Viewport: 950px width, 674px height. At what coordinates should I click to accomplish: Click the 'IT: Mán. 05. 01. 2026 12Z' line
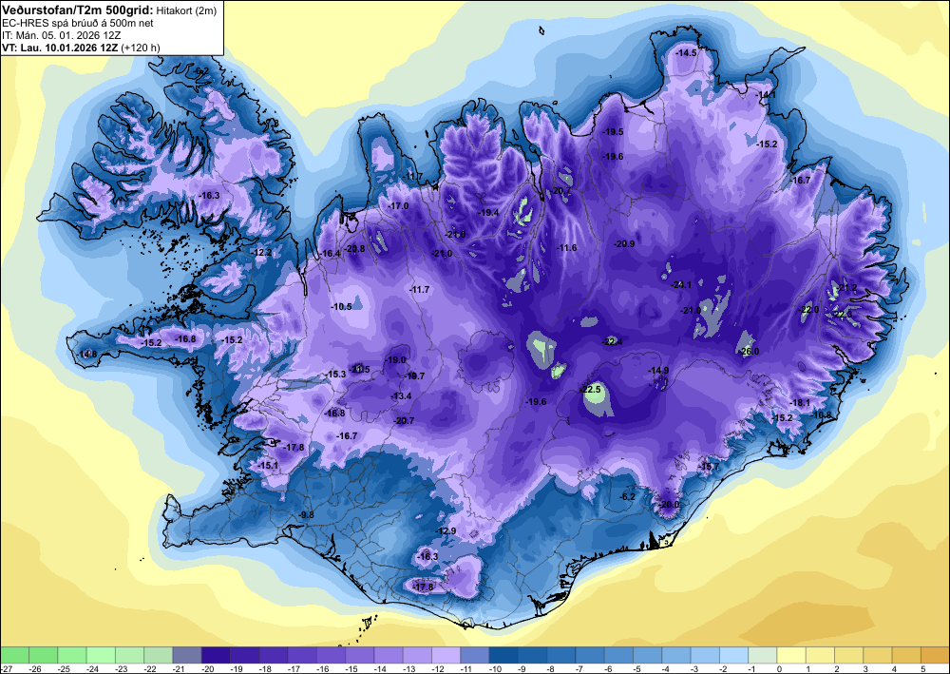61,35
